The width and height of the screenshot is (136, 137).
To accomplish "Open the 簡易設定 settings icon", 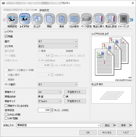I will coord(12,19).
